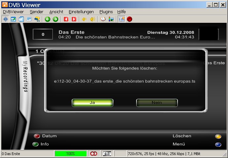
Task: Minimize the DVB Viewer window
Action: pos(209,5)
